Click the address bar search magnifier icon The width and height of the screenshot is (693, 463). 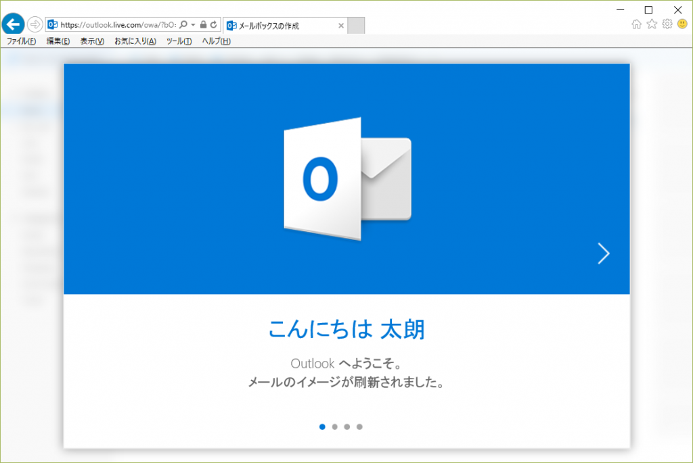[183, 24]
